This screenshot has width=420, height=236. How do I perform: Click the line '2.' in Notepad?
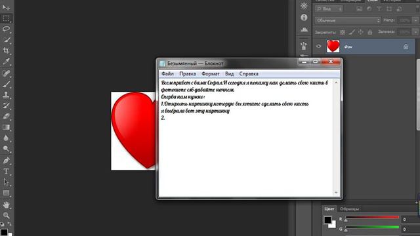point(163,118)
